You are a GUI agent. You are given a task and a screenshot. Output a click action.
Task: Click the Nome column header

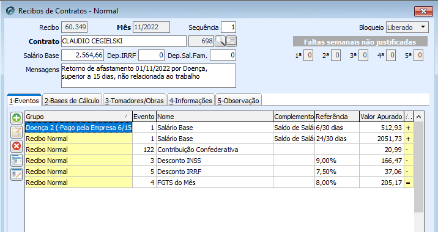214,117
